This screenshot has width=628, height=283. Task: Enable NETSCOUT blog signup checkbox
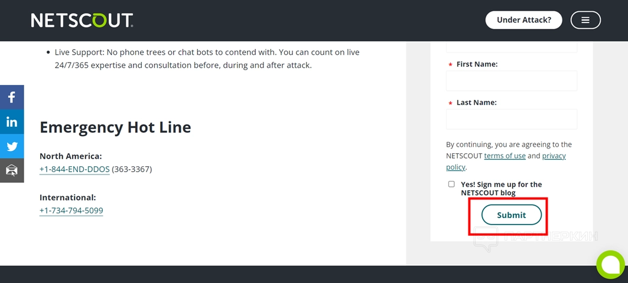(x=451, y=185)
